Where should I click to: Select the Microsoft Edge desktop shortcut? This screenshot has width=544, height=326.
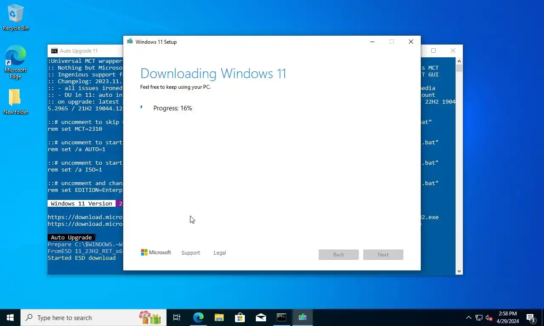click(15, 62)
